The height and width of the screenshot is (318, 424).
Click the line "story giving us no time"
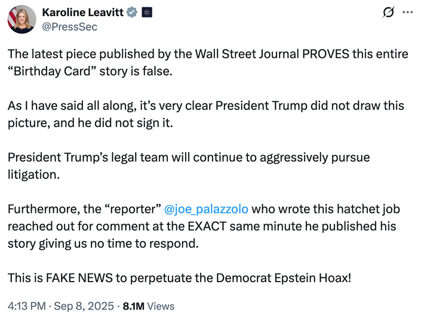coord(103,243)
